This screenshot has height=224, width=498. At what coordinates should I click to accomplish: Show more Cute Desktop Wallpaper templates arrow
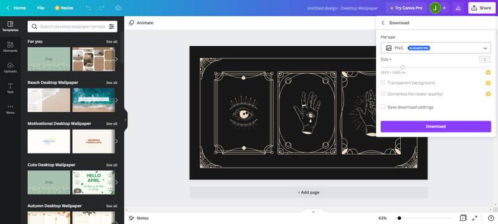[x=117, y=182]
